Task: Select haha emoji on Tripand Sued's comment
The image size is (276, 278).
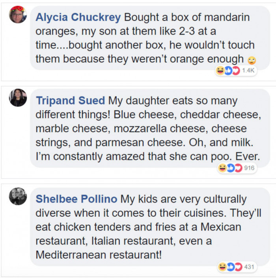Action: point(222,168)
